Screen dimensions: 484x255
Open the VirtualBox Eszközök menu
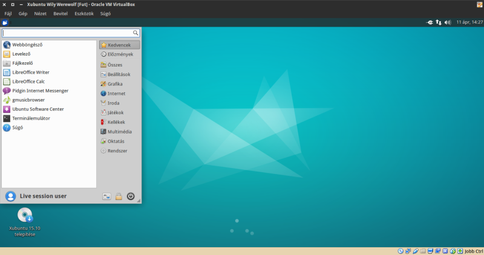pyautogui.click(x=84, y=13)
